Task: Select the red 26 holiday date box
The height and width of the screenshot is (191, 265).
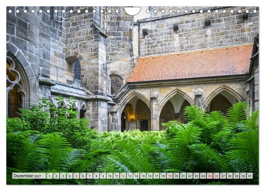Action: (x=216, y=176)
